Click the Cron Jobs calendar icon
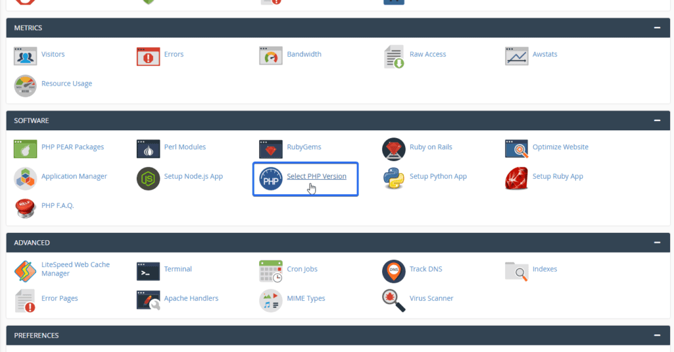 (271, 272)
